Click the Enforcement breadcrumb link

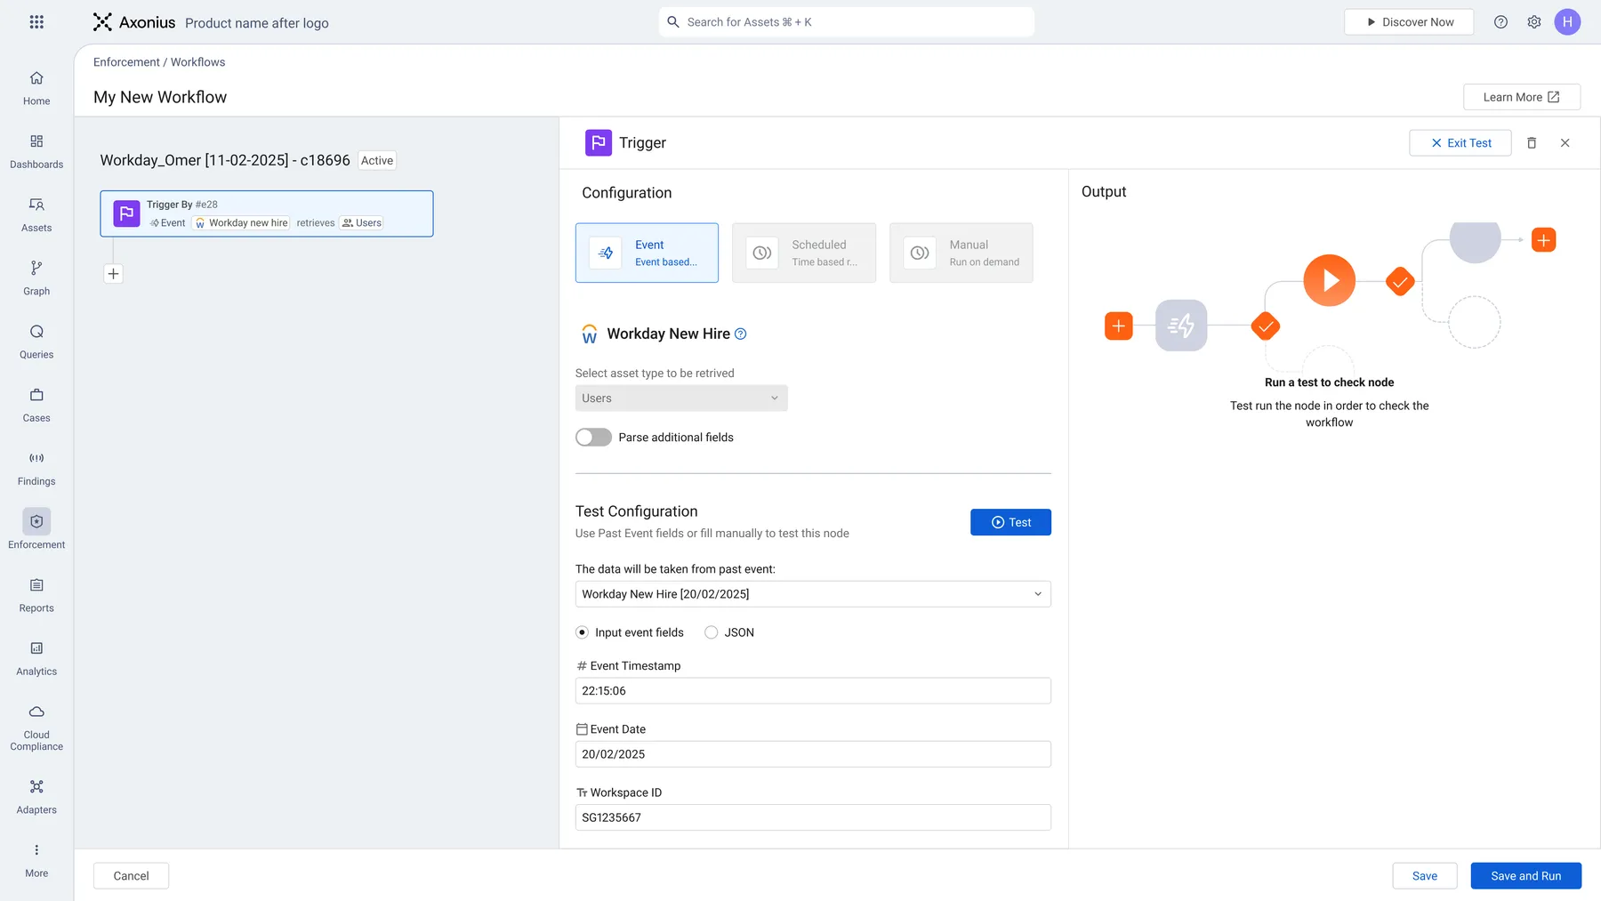point(126,62)
